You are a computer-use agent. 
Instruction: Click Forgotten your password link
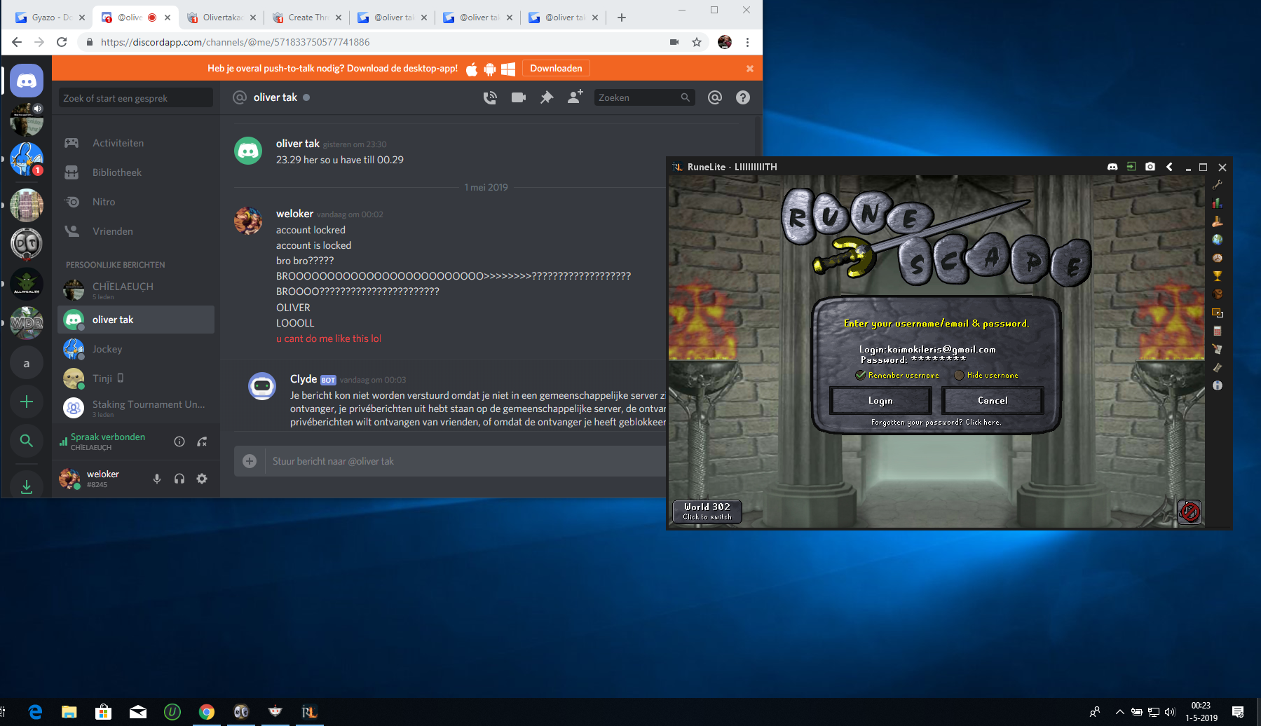[936, 422]
